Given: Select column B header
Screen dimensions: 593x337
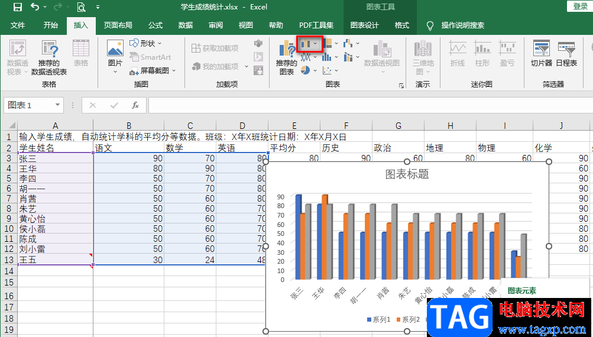Looking at the screenshot, I should pyautogui.click(x=128, y=125).
